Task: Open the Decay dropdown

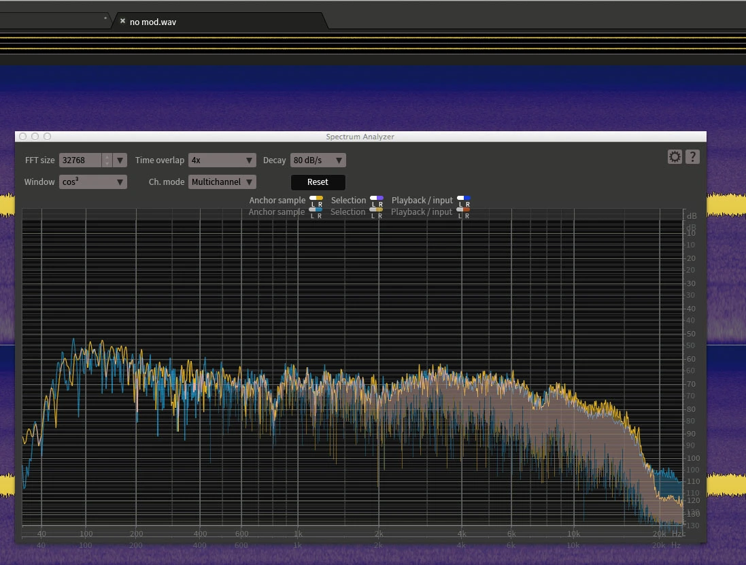Action: (318, 160)
